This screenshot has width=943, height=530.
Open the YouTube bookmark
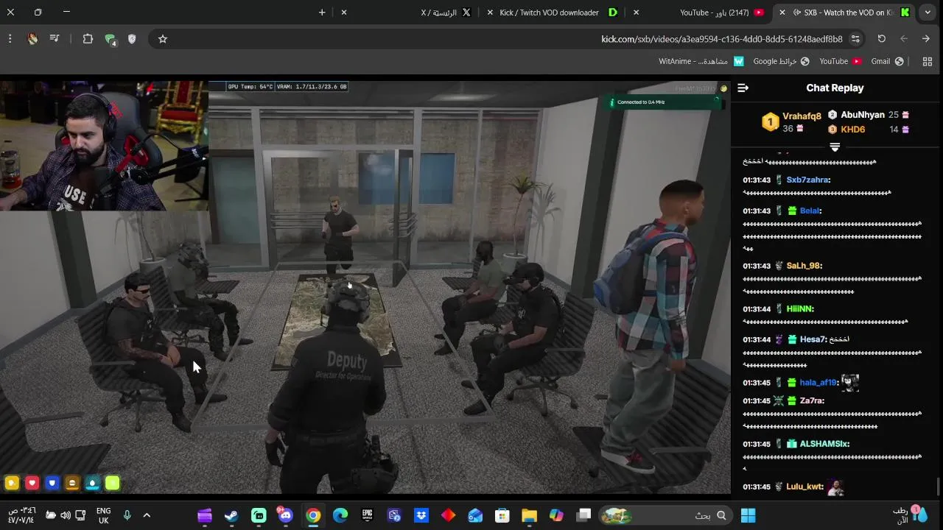[x=841, y=62]
